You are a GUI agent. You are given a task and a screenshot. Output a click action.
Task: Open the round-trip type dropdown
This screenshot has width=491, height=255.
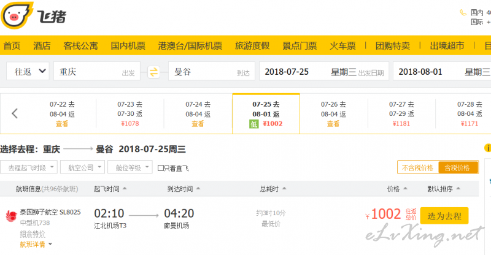click(x=28, y=72)
